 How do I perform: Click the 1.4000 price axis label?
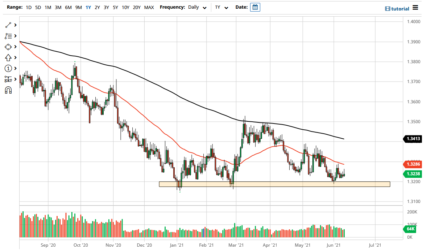tap(414, 22)
